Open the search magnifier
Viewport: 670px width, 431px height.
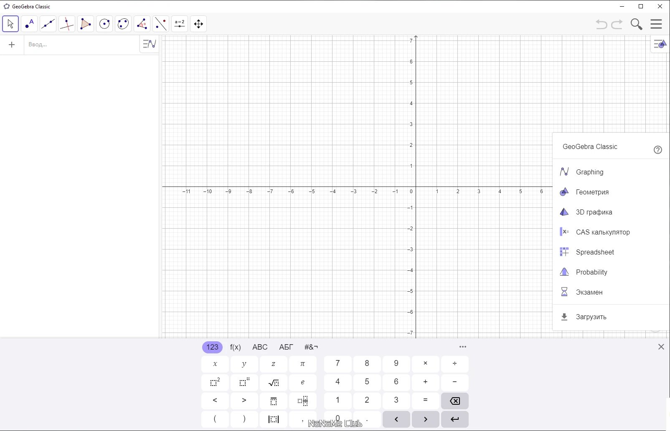tap(636, 24)
